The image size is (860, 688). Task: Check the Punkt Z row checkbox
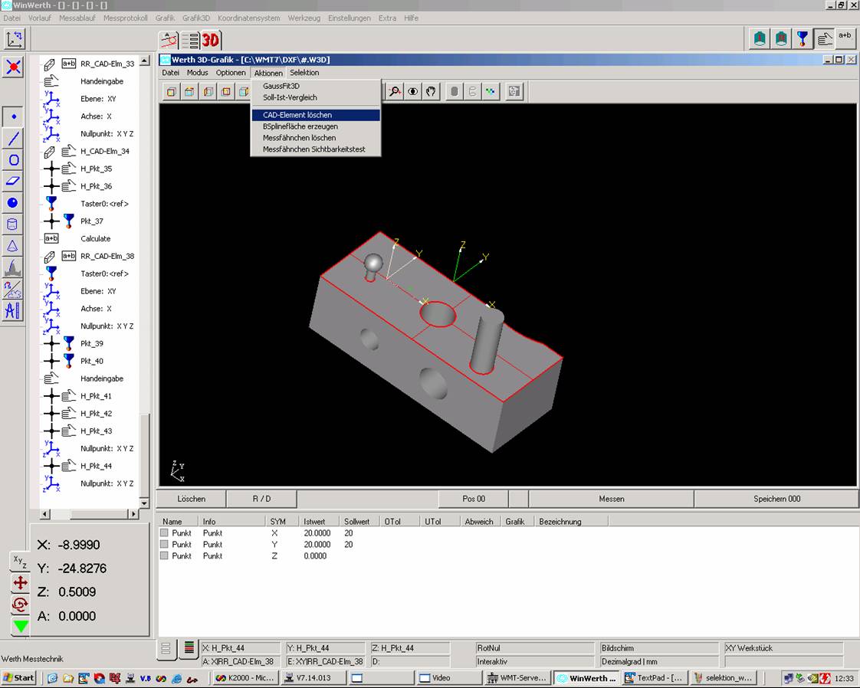(163, 555)
